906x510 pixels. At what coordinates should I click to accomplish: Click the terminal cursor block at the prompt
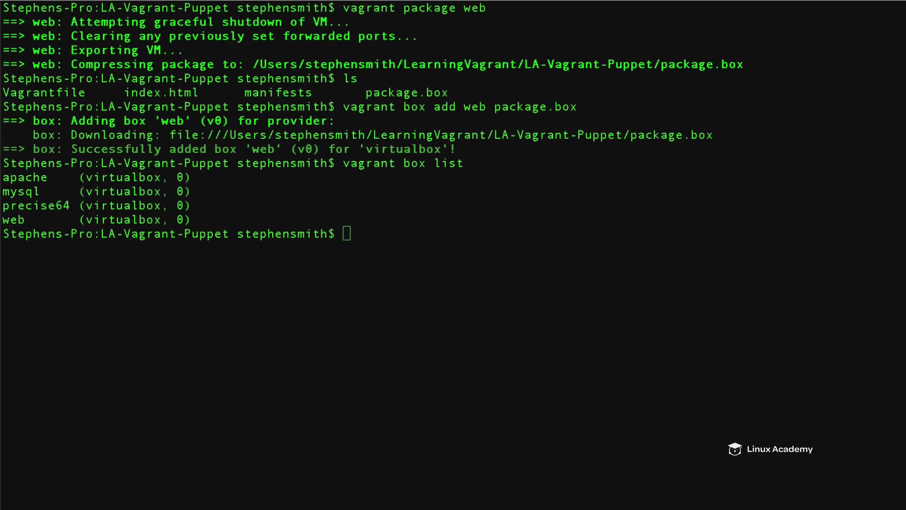(347, 234)
